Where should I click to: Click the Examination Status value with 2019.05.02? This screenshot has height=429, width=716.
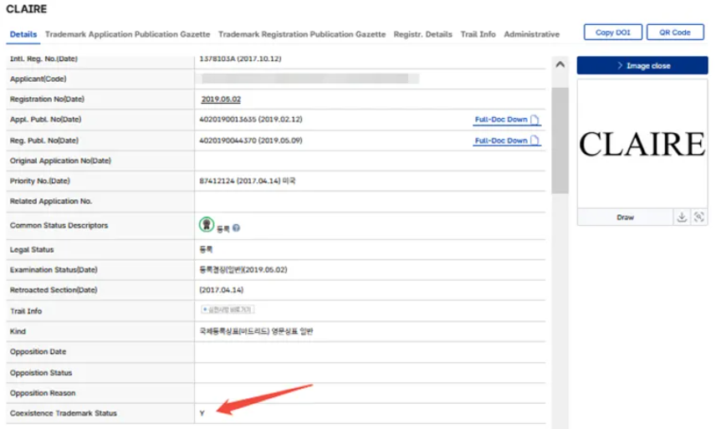(243, 270)
